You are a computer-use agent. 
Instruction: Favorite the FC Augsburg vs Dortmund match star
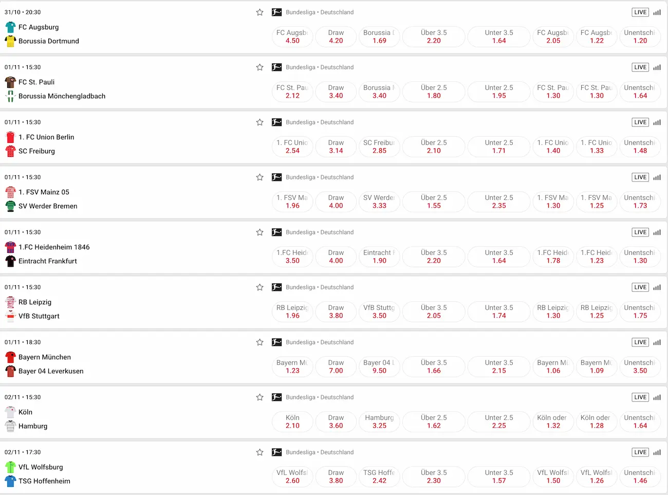point(259,12)
